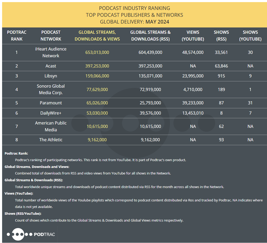Click Global Streams, Downloads and Views: heading

click(x=37, y=167)
